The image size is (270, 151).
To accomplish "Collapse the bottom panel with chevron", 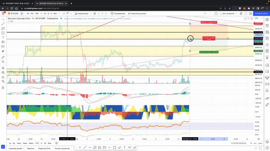I will click(x=256, y=148).
